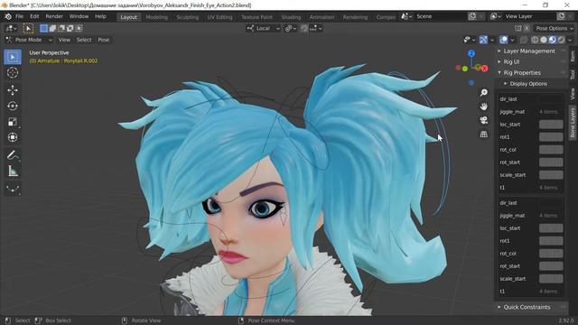This screenshot has height=325, width=578.
Task: Select the Select Box tool in the toolbar
Action: (x=13, y=57)
